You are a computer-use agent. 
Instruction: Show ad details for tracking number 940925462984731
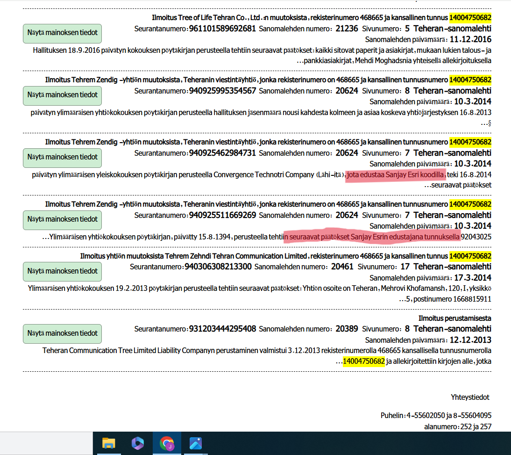[x=62, y=158]
